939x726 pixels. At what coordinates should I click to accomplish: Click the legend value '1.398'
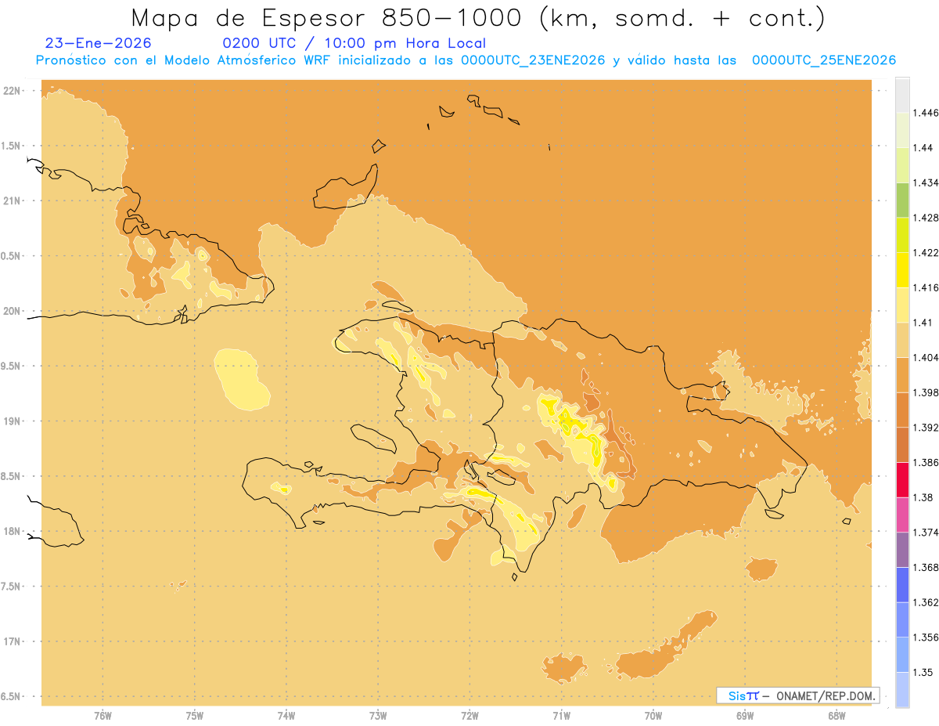927,392
